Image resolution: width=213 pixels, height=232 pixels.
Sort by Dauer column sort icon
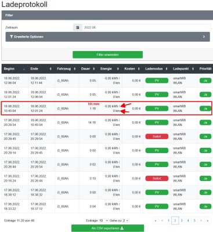click(94, 69)
